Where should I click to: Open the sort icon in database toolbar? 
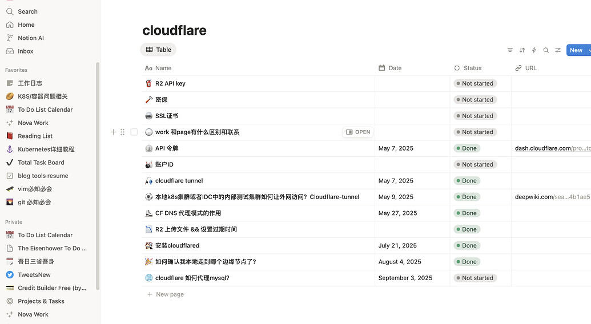point(522,50)
